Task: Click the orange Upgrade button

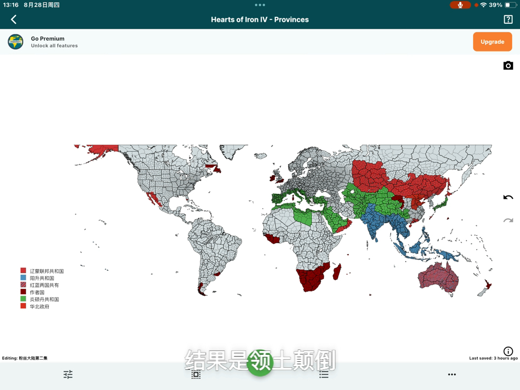Action: point(492,42)
